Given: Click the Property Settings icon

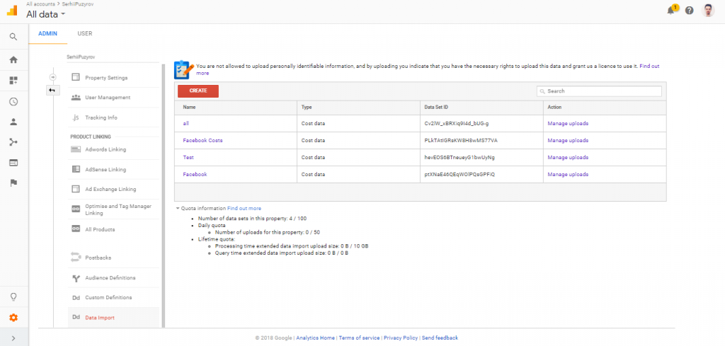Looking at the screenshot, I should coord(76,78).
